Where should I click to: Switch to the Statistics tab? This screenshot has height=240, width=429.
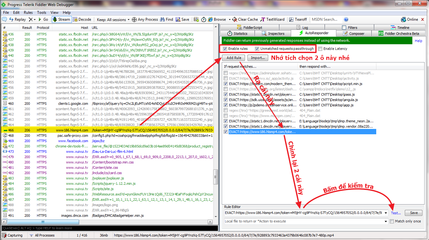click(x=237, y=34)
